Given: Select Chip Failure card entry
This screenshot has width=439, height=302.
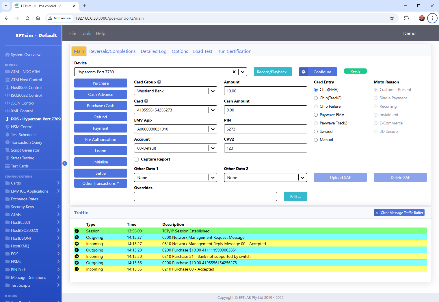Looking at the screenshot, I should point(316,107).
